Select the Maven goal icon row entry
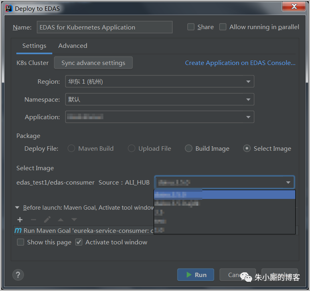310x291 pixels. (x=18, y=230)
